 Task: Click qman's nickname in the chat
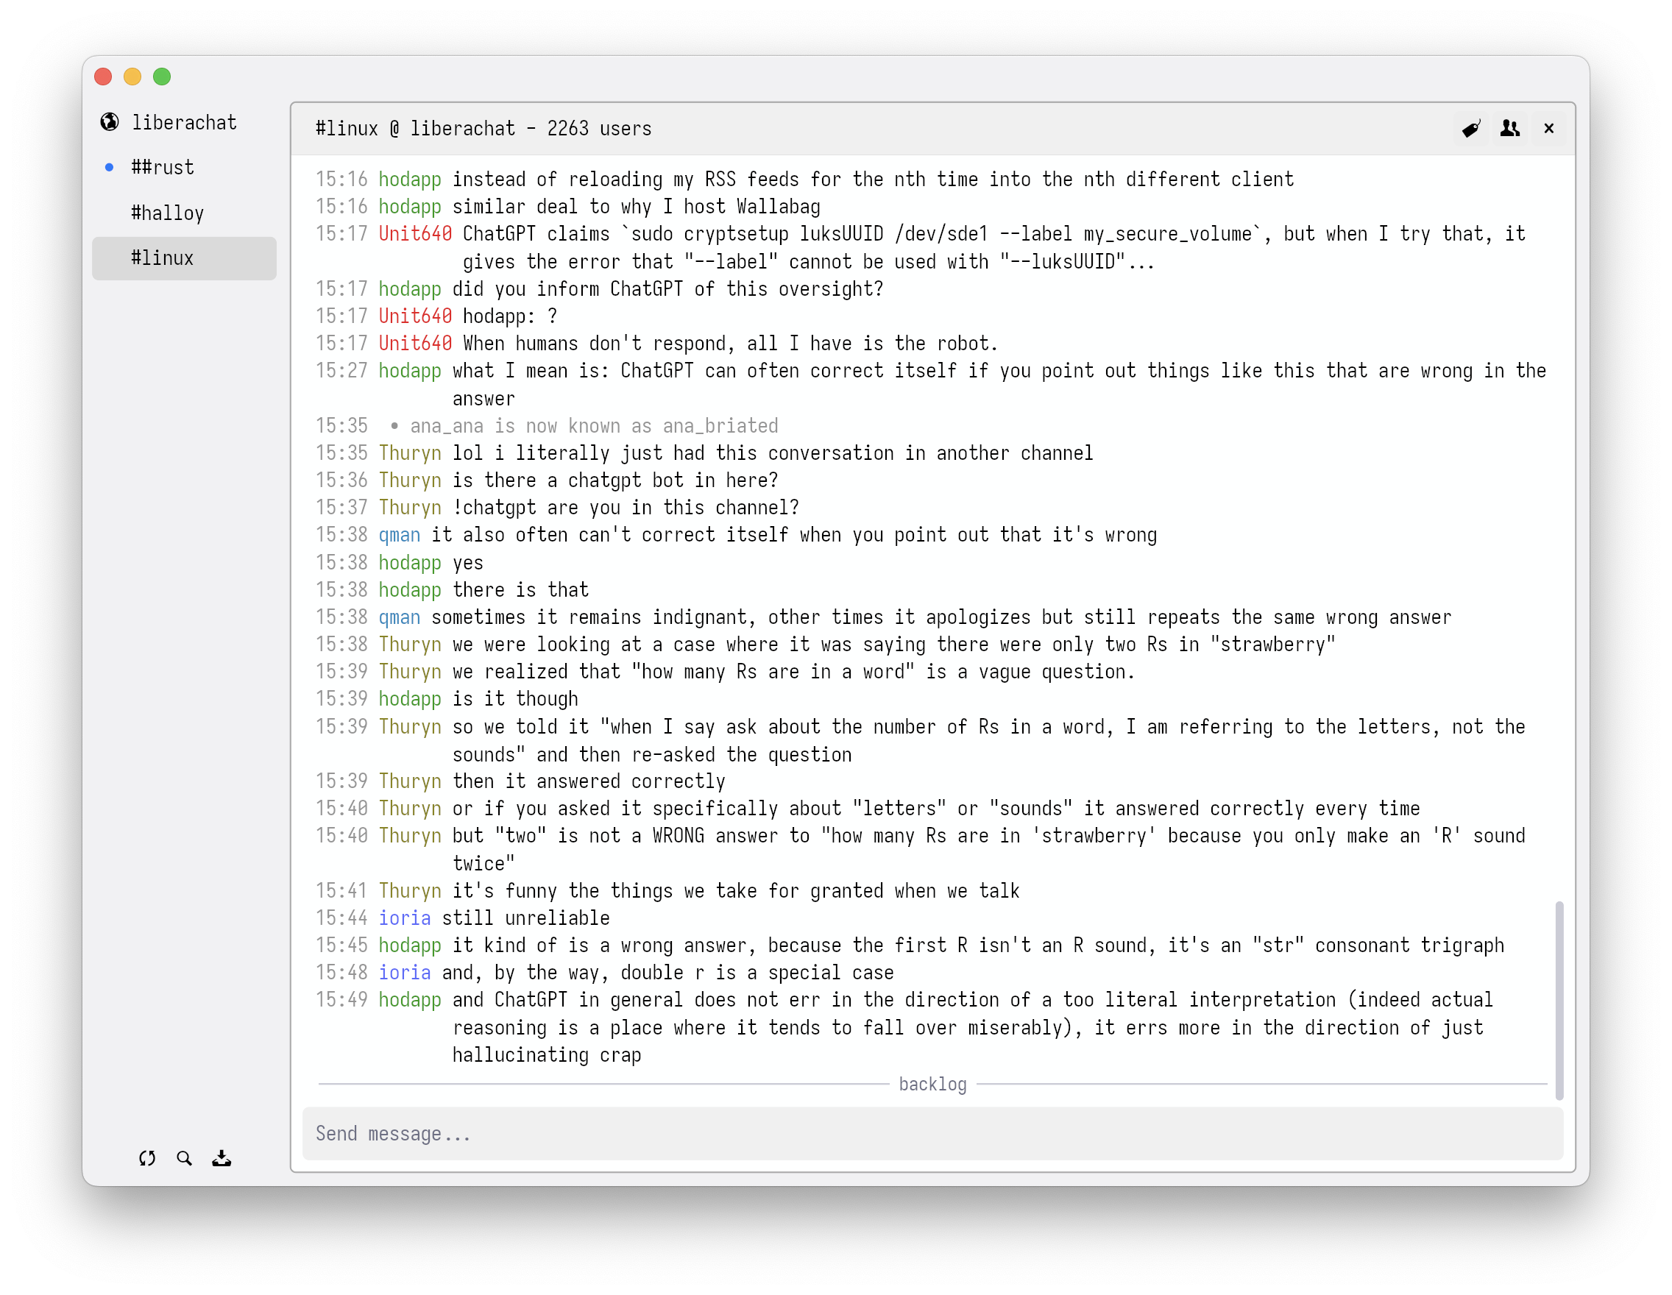tap(399, 534)
